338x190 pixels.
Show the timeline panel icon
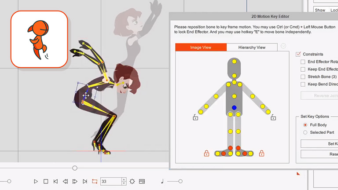click(142, 181)
